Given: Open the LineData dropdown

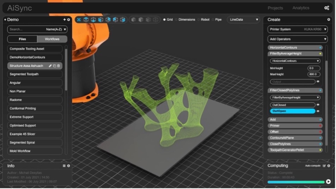Looking at the screenshot, I should click(x=243, y=20).
